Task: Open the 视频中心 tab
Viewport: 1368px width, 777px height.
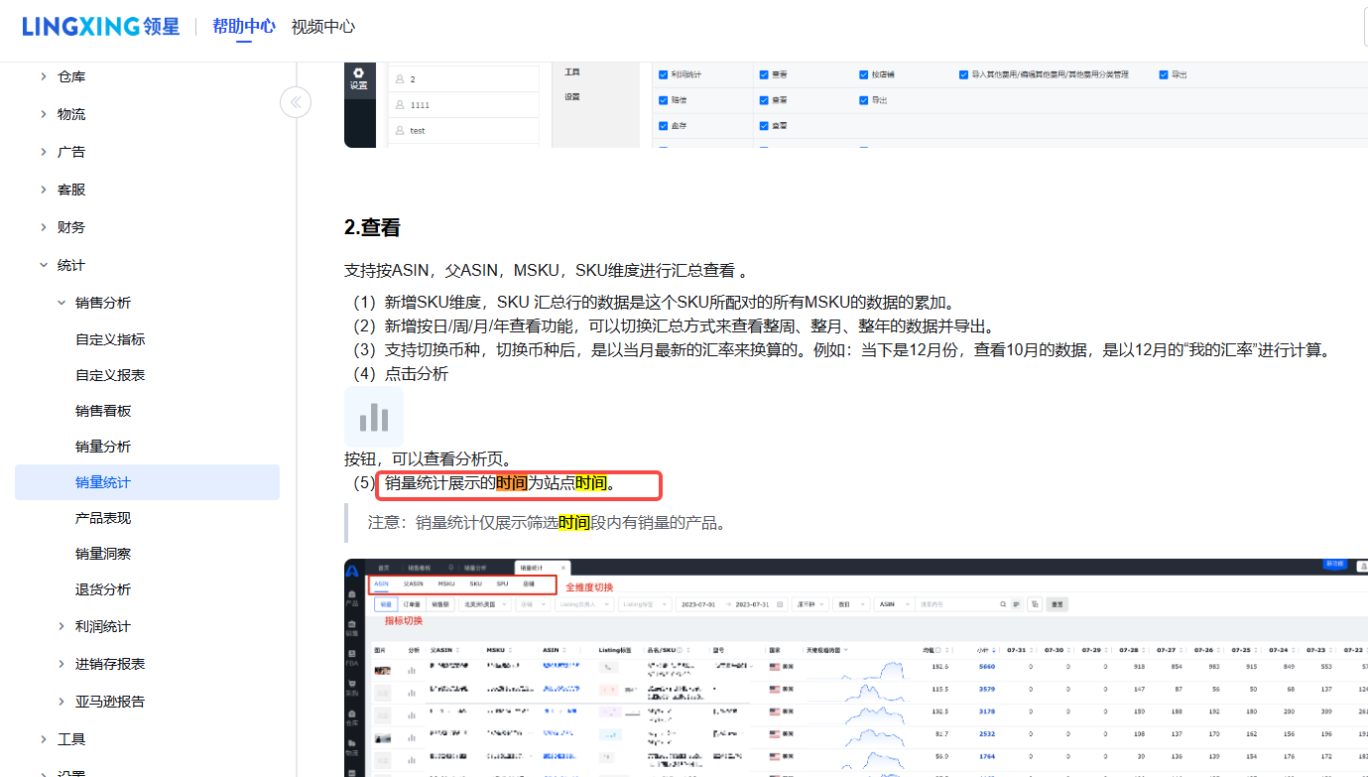Action: pos(322,27)
